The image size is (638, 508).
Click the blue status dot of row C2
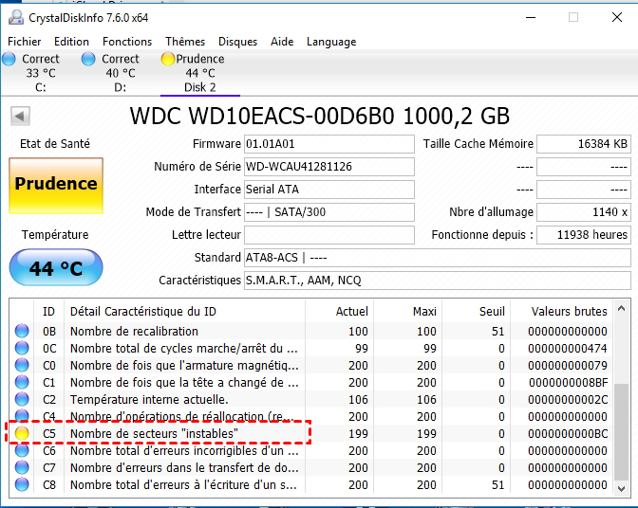coord(22,399)
